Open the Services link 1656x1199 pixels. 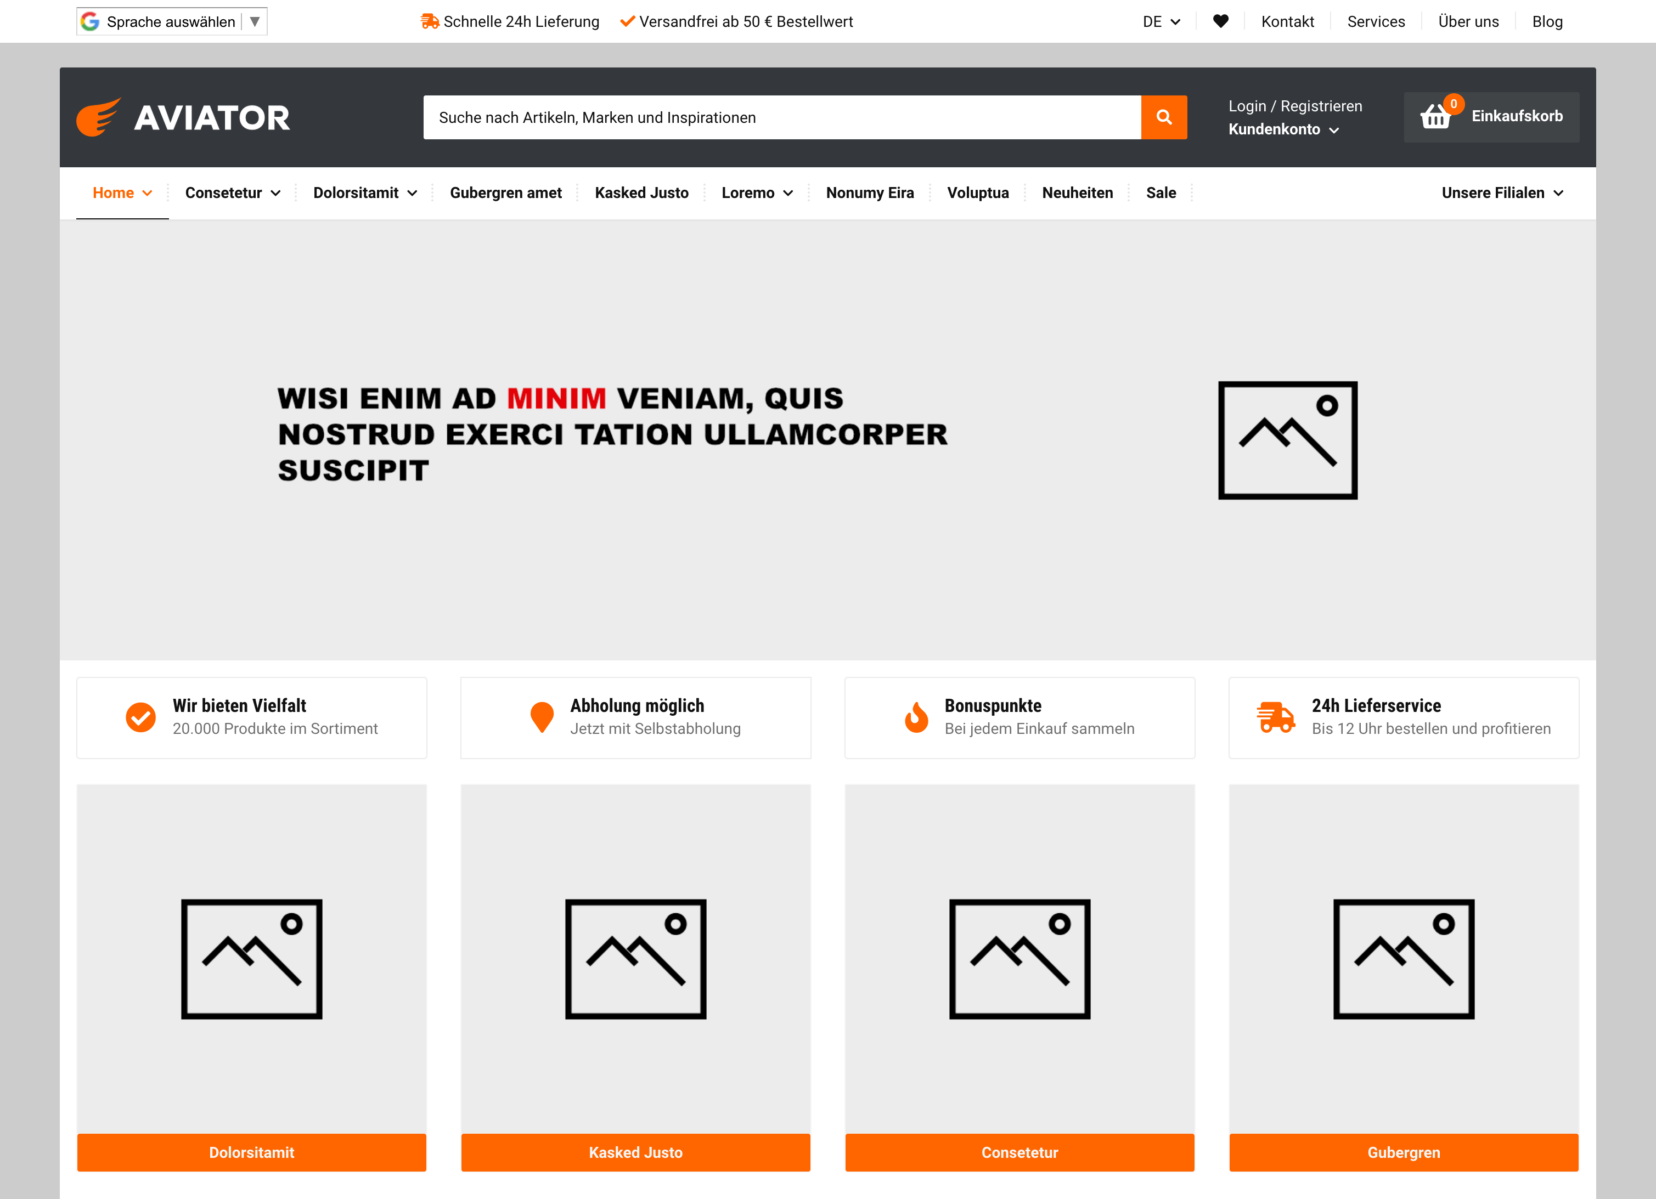(x=1376, y=22)
